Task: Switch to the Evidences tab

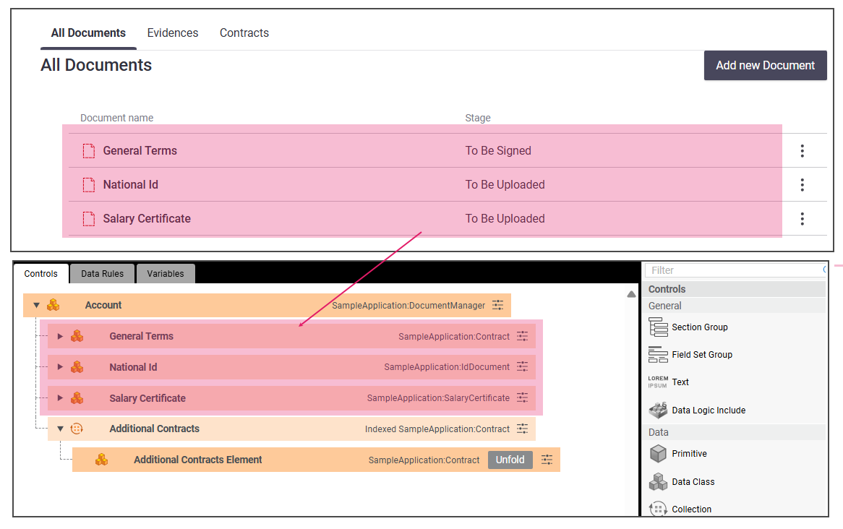Action: click(x=173, y=33)
